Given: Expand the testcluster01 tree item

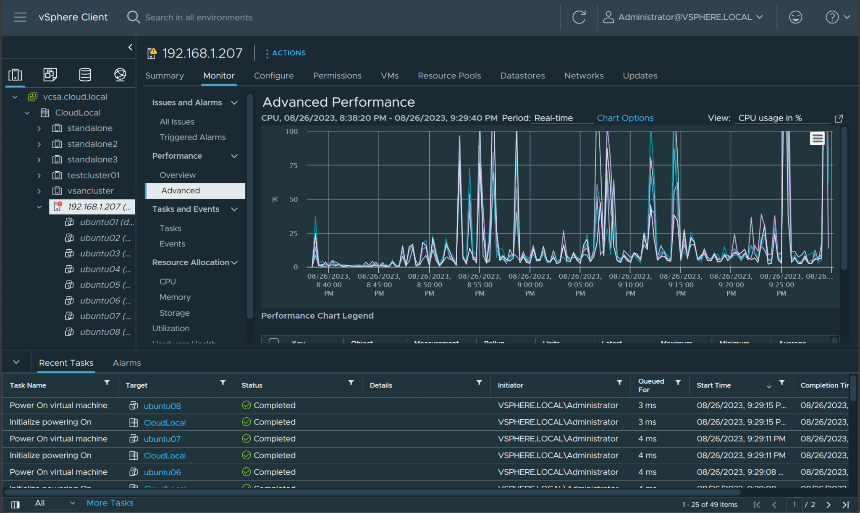Looking at the screenshot, I should point(39,175).
